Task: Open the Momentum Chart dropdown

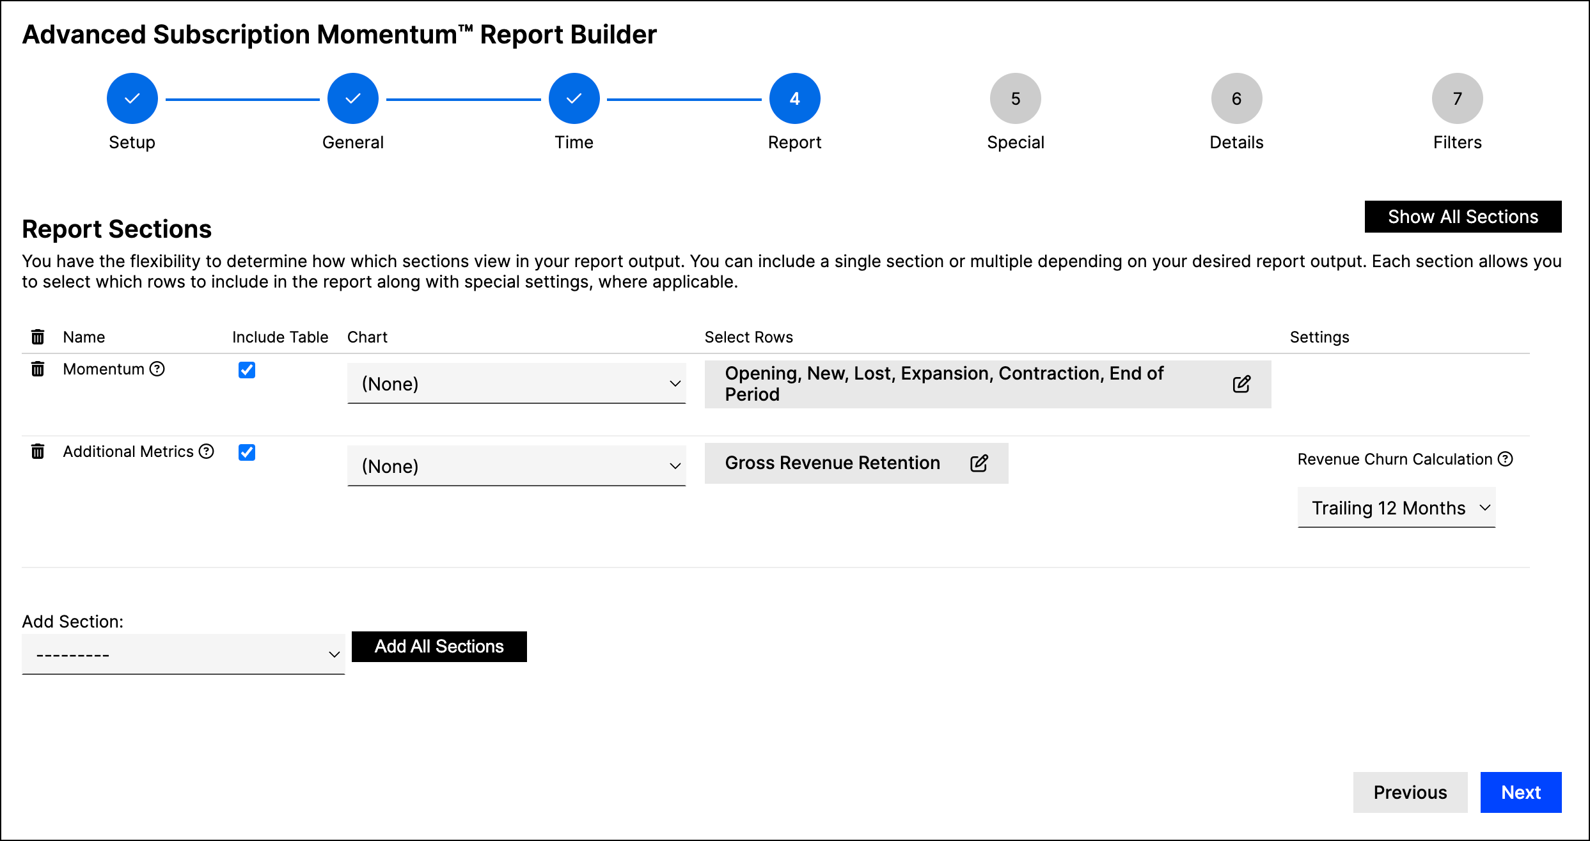Action: (x=516, y=383)
